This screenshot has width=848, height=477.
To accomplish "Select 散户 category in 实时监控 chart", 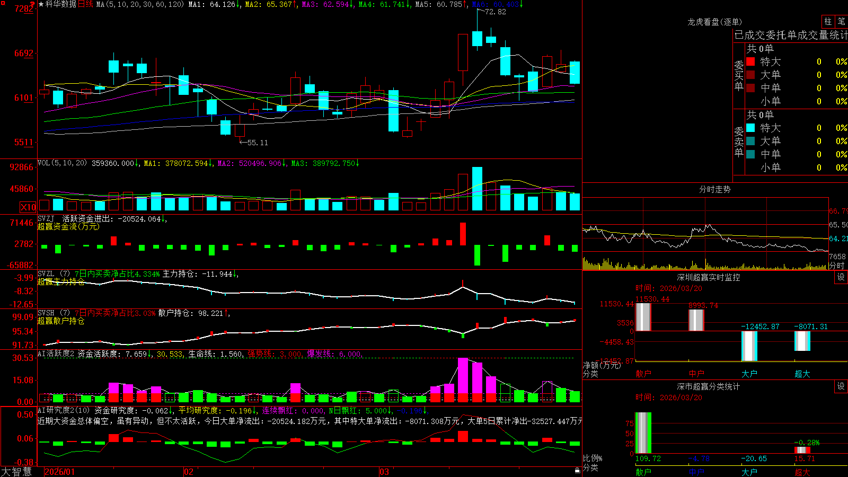I will click(643, 374).
